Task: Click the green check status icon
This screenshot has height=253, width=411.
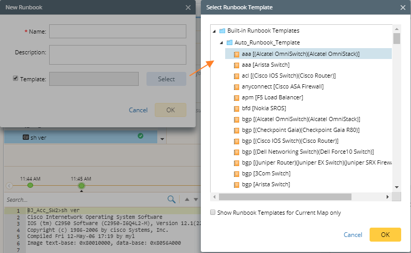Action: pyautogui.click(x=140, y=136)
